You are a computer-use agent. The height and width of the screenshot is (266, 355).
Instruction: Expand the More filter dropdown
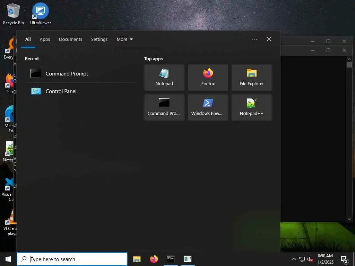coord(124,39)
